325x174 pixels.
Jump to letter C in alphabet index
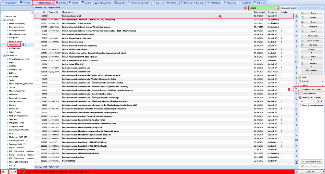click(x=296, y=31)
